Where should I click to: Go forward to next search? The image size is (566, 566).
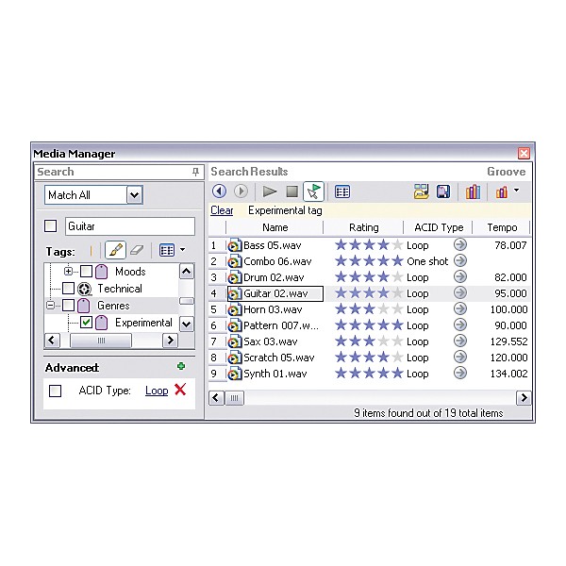tap(241, 191)
